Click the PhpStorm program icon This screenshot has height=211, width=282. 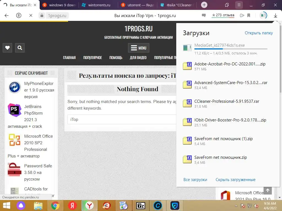click(x=15, y=110)
